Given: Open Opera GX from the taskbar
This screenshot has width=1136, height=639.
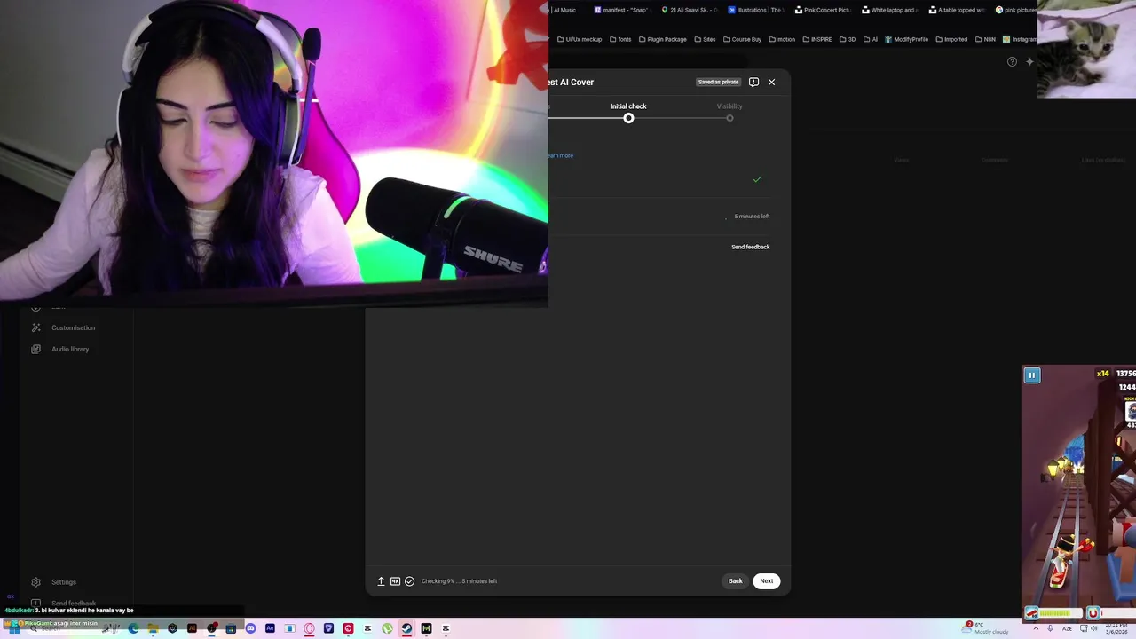Looking at the screenshot, I should pos(309,628).
